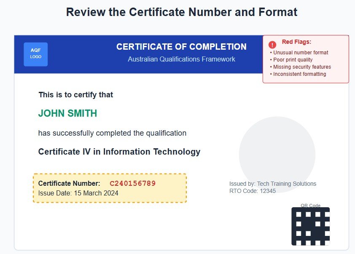Click the name JOHN SMITH
The image size is (355, 254).
pos(67,113)
